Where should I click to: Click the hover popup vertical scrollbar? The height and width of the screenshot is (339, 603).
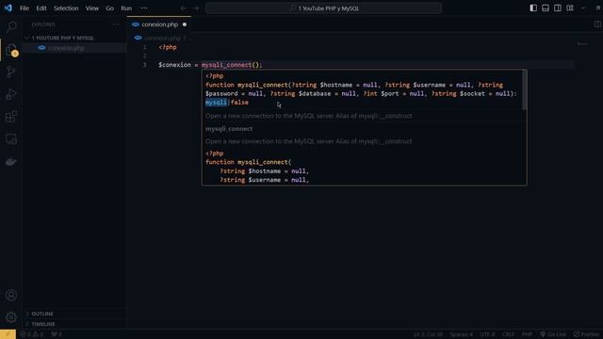(524, 90)
